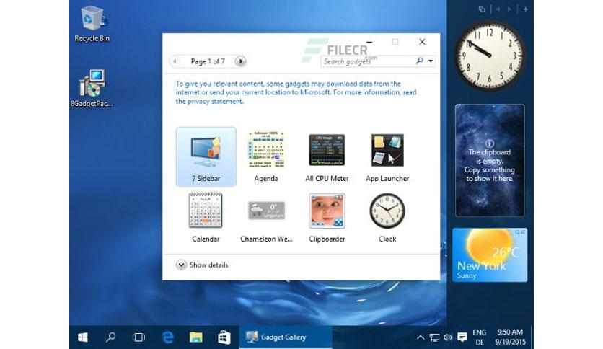This screenshot has height=349, width=603.
Task: Click the "Page 1 of 7" text
Action: tap(208, 61)
